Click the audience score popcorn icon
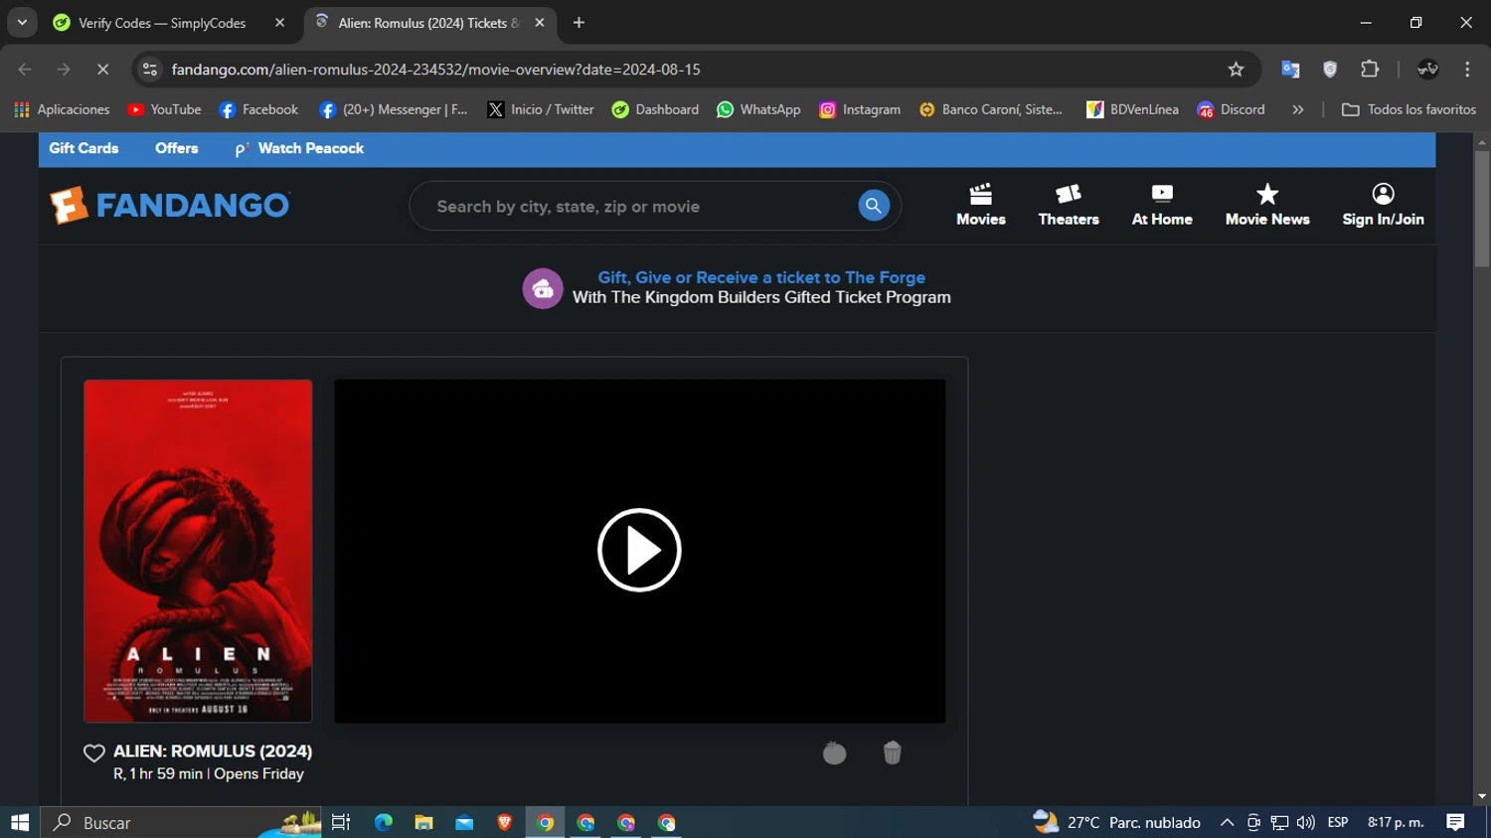Screen dimensions: 1491x838 coord(892,754)
